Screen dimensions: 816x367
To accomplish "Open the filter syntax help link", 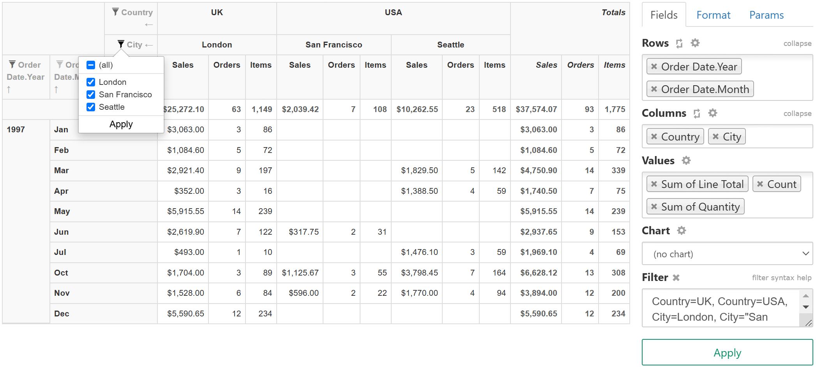I will point(781,277).
